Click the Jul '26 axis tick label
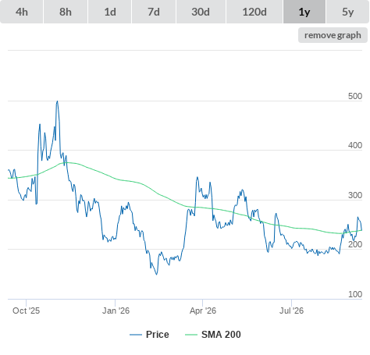 click(291, 311)
